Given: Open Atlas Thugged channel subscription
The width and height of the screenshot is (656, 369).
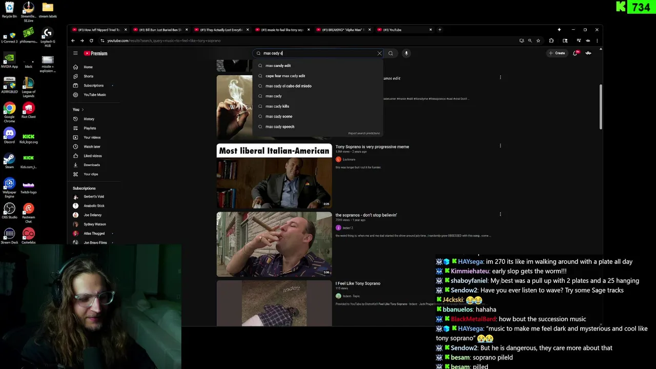Looking at the screenshot, I should (x=94, y=234).
